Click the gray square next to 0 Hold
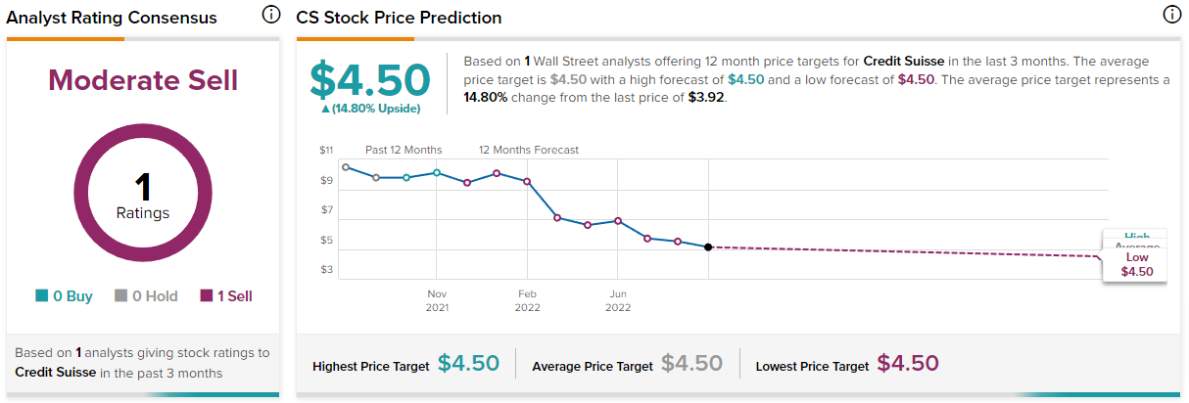 121,296
